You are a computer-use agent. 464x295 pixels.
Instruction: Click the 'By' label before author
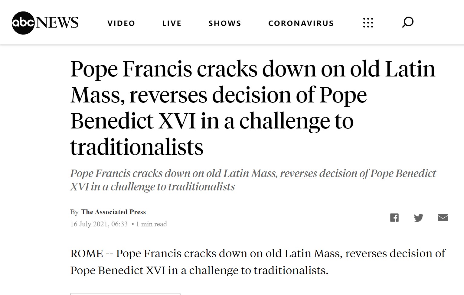click(x=74, y=212)
